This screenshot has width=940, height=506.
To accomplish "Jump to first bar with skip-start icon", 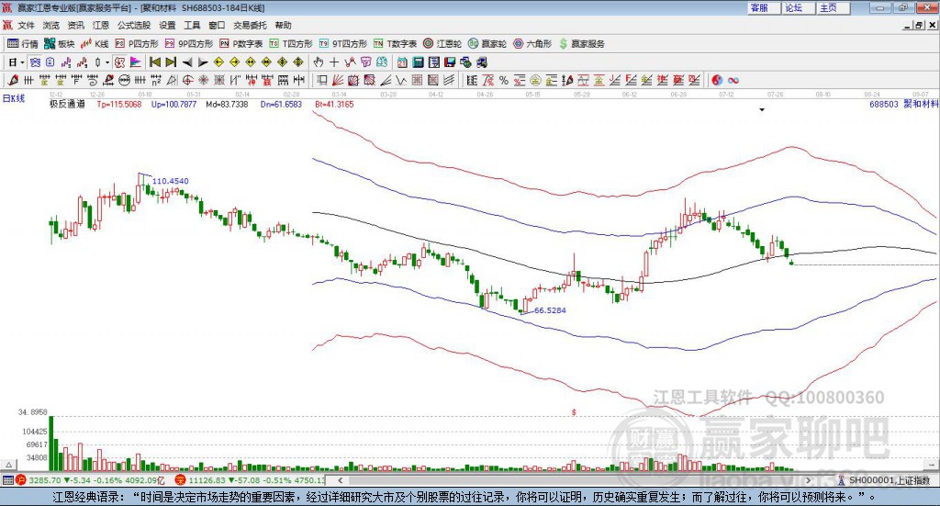I will click(155, 62).
